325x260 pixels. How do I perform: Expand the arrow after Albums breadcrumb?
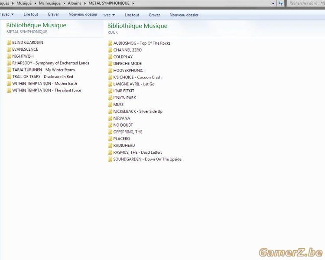tap(85, 3)
